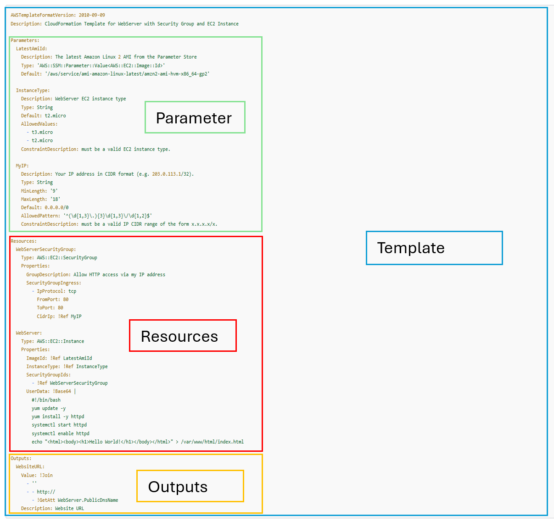Click the yum install -y httpd line
The height and width of the screenshot is (522, 554).
58,416
